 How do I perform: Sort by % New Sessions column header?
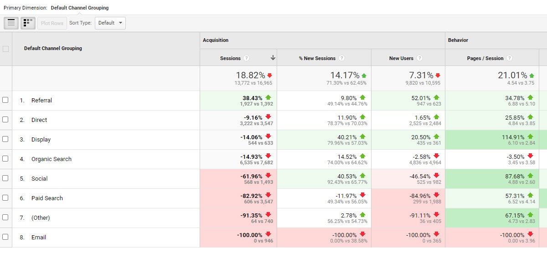click(x=317, y=58)
